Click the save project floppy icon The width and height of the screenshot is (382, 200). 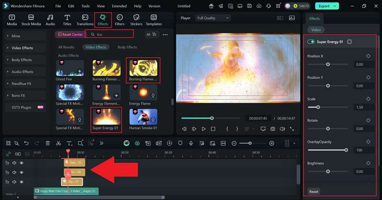pos(249,6)
